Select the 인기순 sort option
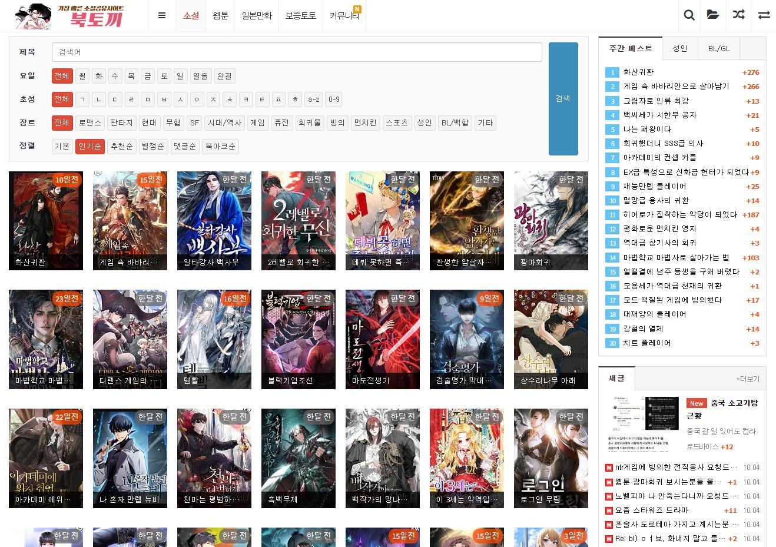The height and width of the screenshot is (547, 776). pyautogui.click(x=89, y=147)
